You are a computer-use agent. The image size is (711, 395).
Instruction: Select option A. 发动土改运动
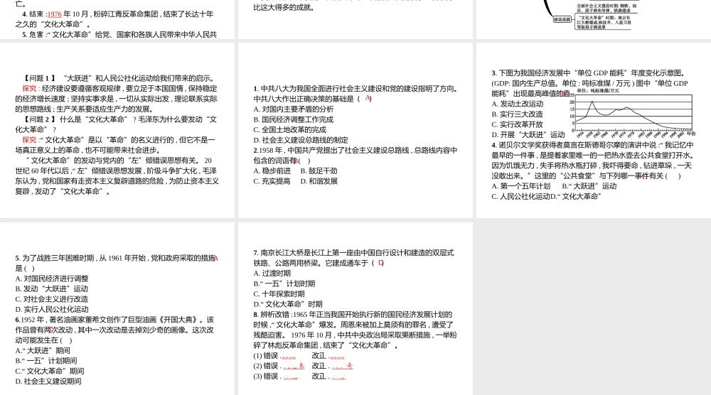(518, 104)
